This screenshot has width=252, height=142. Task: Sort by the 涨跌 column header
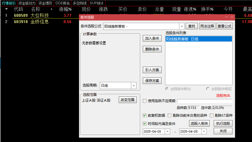103,9
